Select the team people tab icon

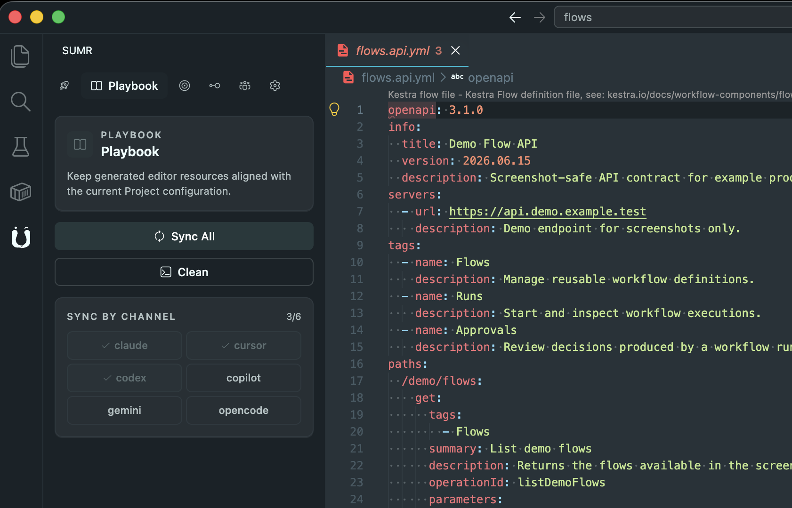pyautogui.click(x=245, y=86)
